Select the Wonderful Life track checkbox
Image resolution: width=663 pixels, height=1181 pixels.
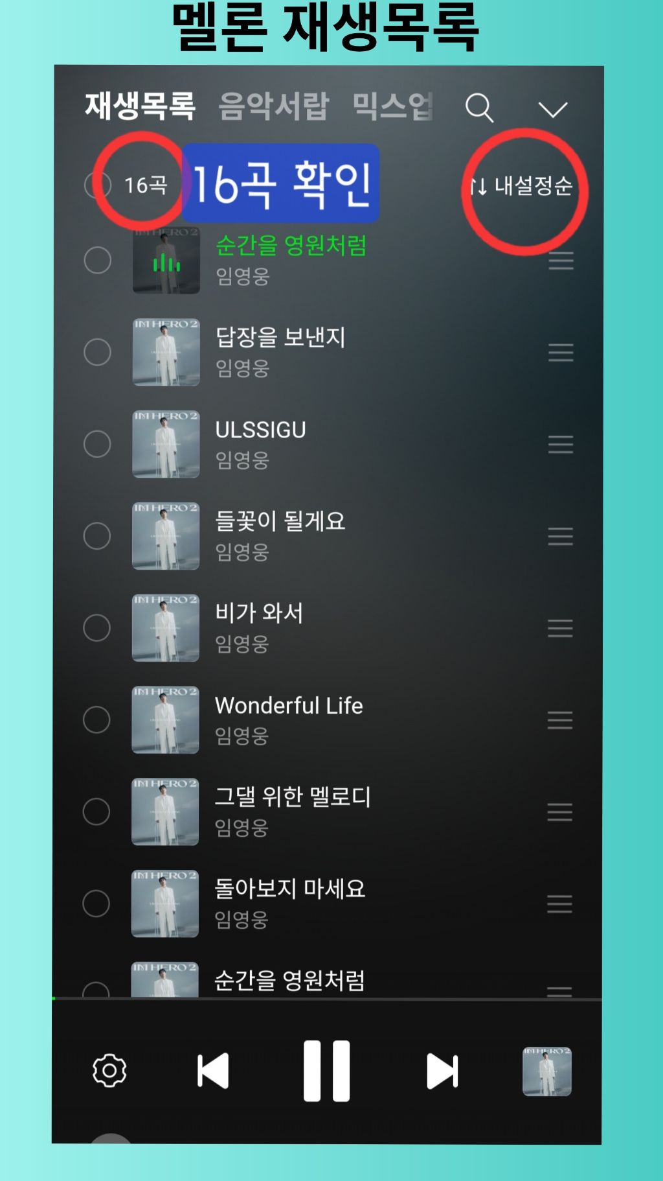(97, 719)
